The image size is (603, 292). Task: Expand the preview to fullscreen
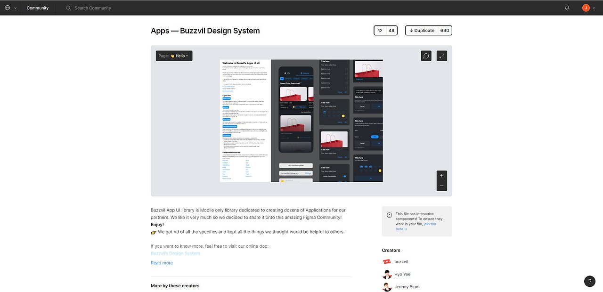click(x=442, y=56)
